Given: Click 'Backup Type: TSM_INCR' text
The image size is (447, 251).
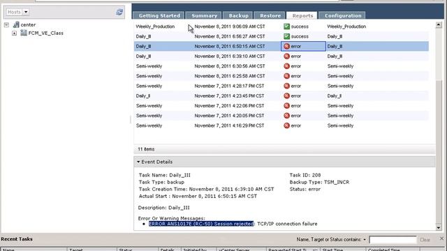Looking at the screenshot, I should click(319, 182).
